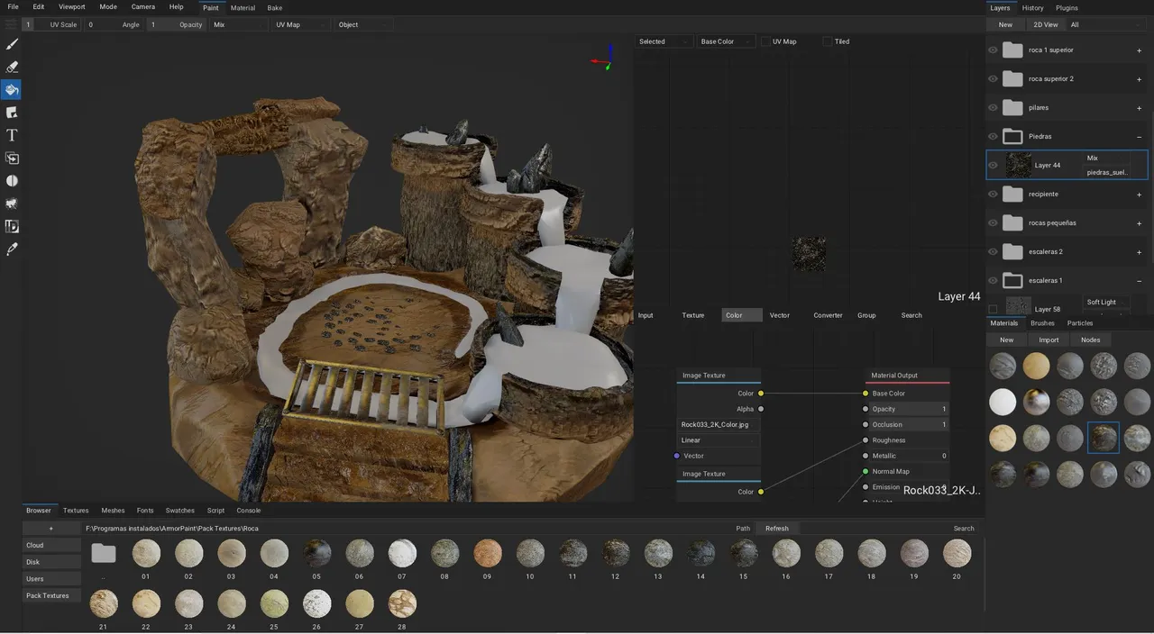Open the File menu
Image resolution: width=1154 pixels, height=634 pixels.
tap(14, 7)
